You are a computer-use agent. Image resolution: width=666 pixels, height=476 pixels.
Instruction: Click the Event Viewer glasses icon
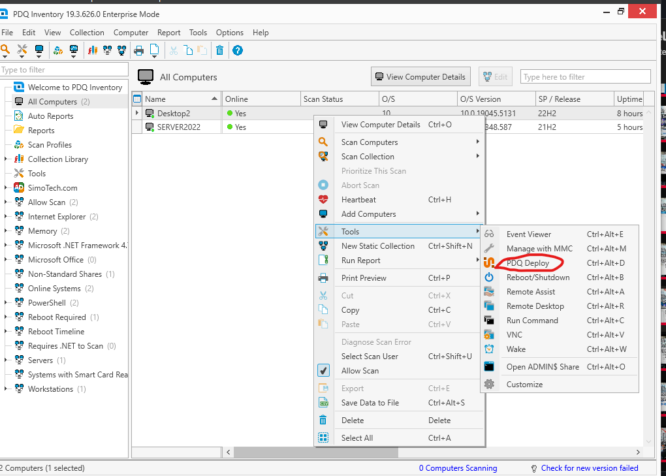click(x=489, y=234)
